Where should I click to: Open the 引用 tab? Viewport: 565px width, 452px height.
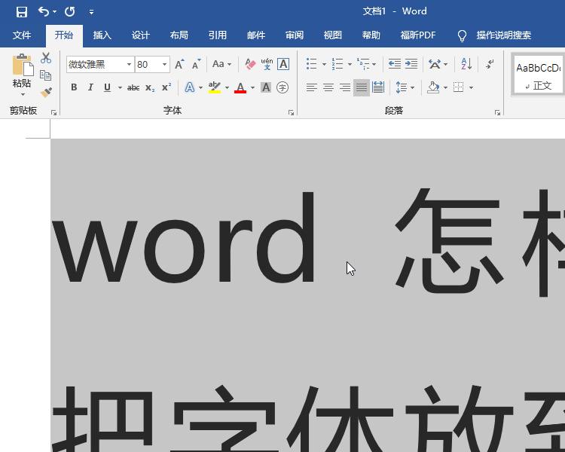tap(217, 35)
